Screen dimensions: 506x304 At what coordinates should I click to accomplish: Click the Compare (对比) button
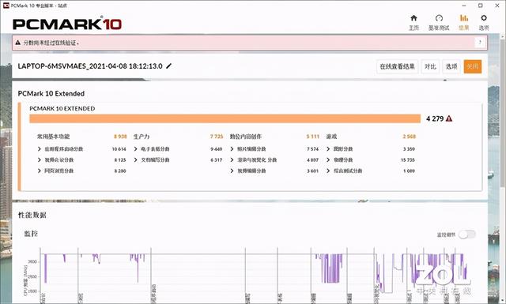(x=430, y=66)
